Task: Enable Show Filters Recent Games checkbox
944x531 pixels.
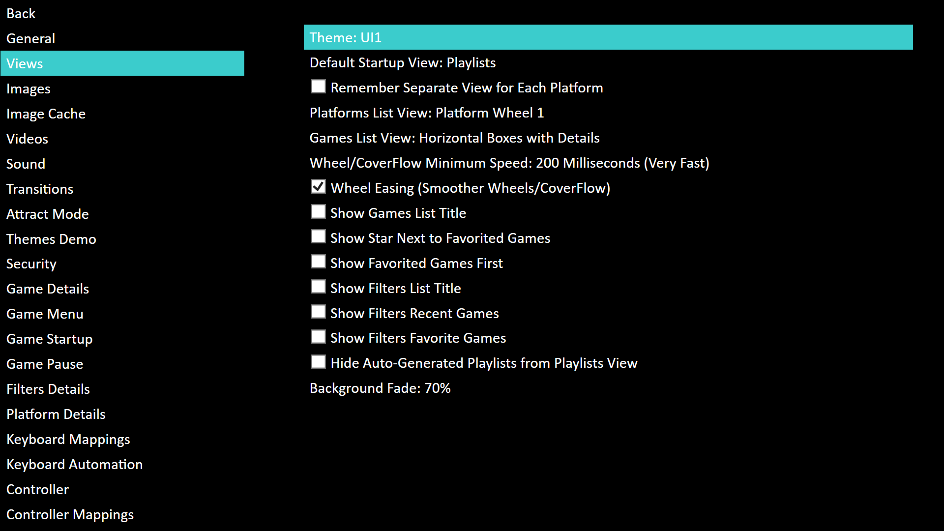Action: [x=318, y=312]
